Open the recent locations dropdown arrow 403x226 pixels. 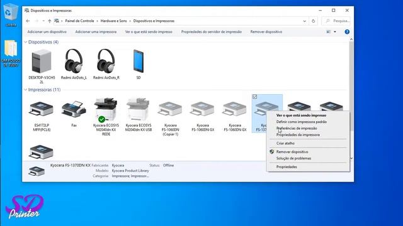(43, 21)
